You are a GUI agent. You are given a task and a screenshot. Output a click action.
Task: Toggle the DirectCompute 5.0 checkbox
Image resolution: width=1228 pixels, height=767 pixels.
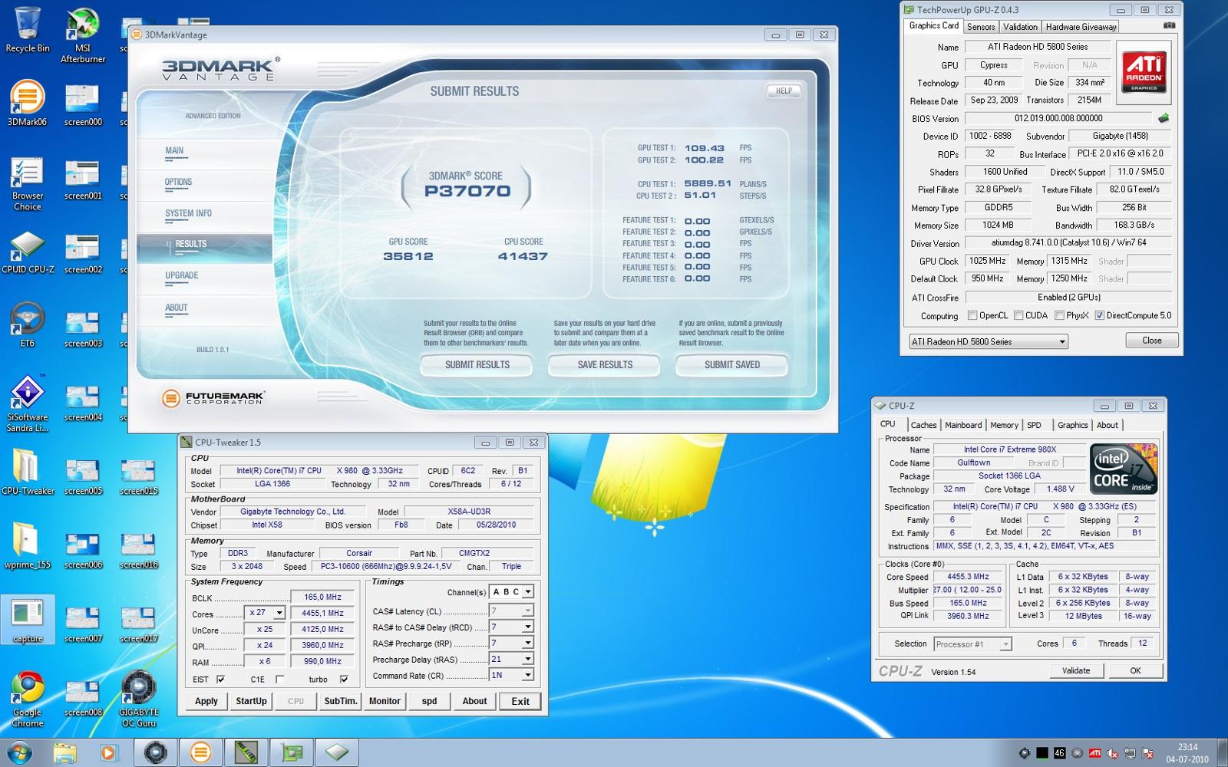tap(1099, 315)
